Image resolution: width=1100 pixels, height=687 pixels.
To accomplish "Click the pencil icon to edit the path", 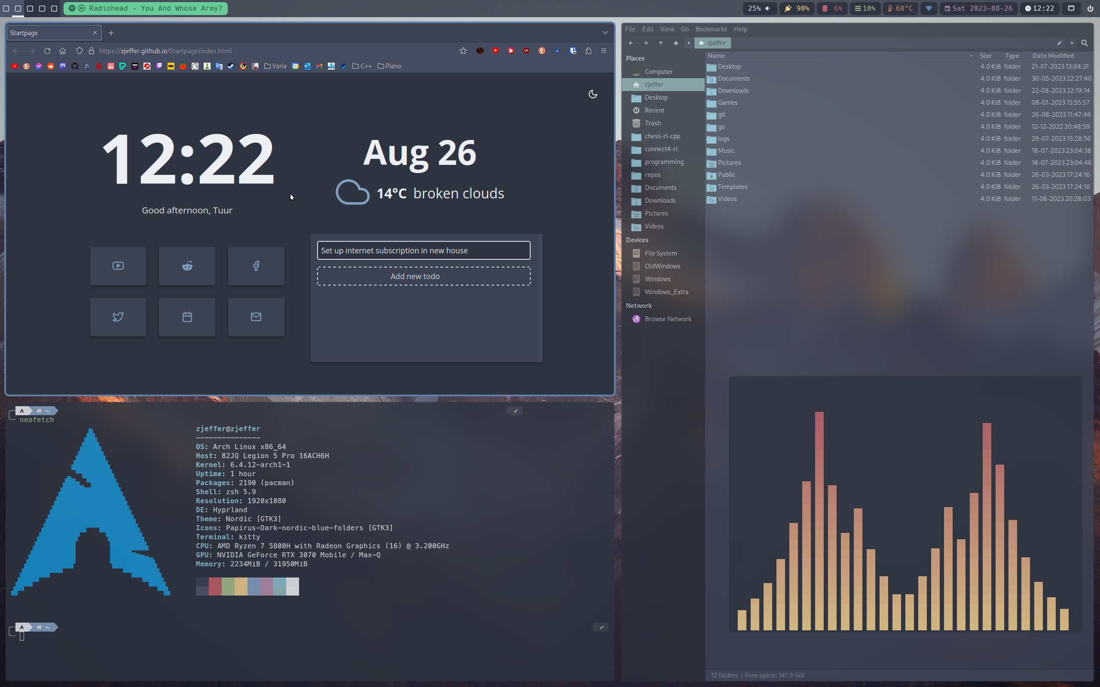I will pos(1059,43).
